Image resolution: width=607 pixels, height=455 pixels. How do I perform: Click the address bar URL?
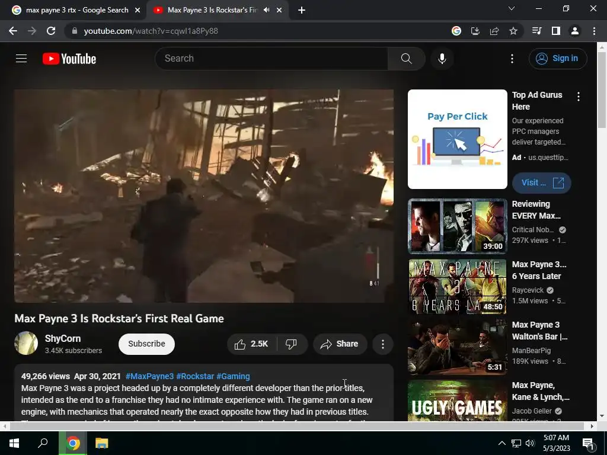click(x=151, y=31)
